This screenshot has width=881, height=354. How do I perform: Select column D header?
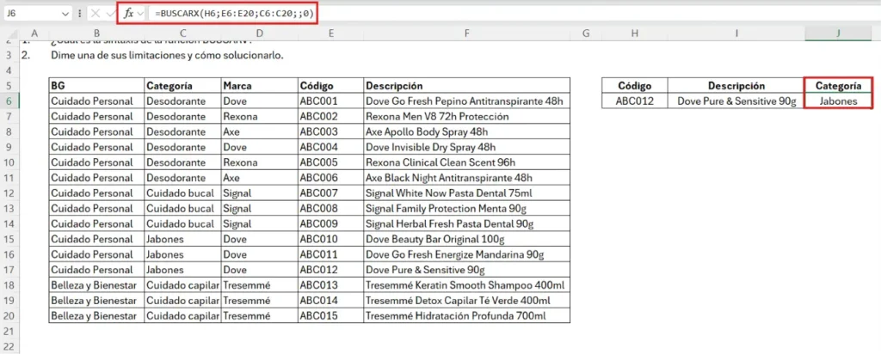[260, 34]
